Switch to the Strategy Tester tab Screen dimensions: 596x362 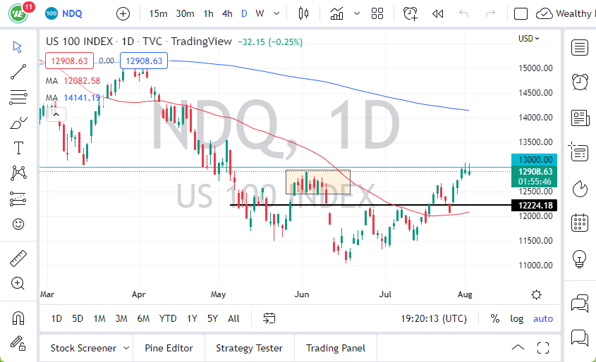point(249,348)
